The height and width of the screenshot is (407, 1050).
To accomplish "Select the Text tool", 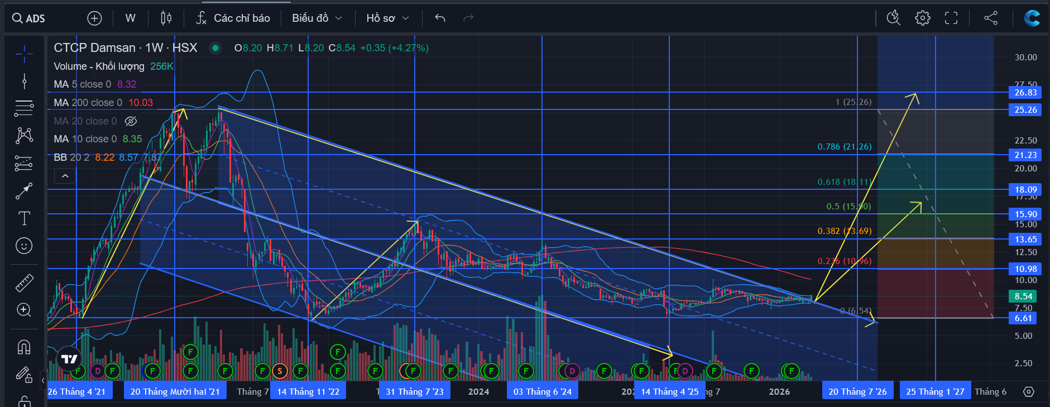I will click(x=24, y=218).
